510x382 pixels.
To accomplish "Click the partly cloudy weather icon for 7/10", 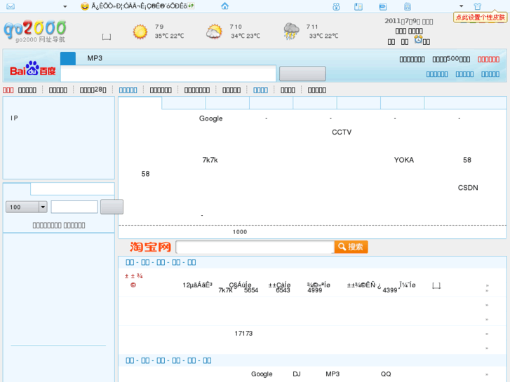I will point(214,32).
